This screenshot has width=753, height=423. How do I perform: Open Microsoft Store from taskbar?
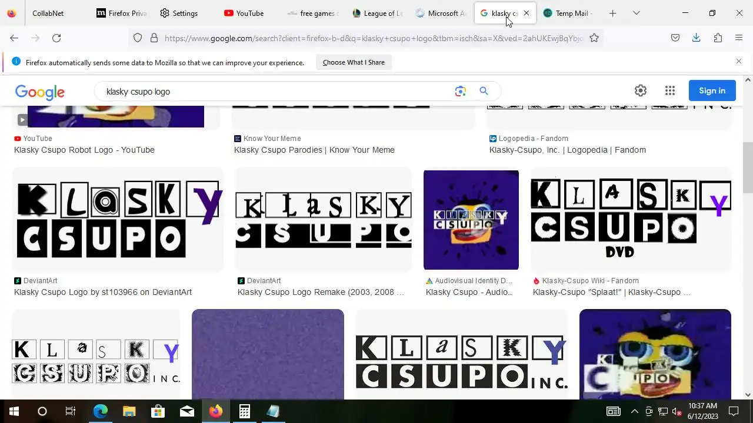click(x=158, y=411)
